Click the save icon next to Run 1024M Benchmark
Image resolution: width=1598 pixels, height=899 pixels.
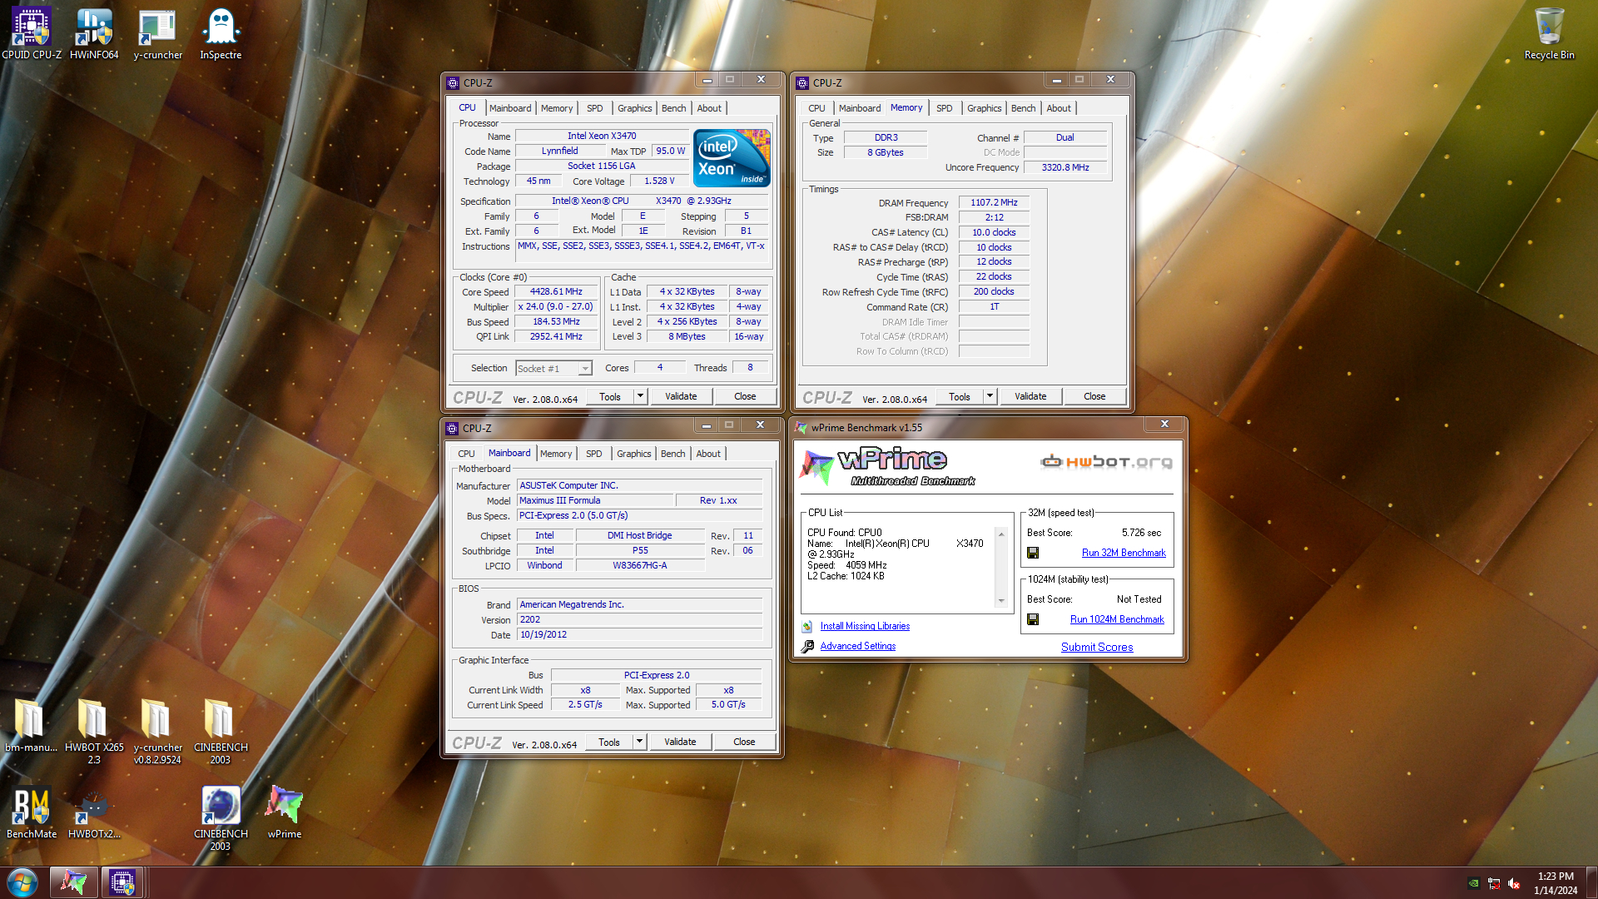click(1033, 619)
